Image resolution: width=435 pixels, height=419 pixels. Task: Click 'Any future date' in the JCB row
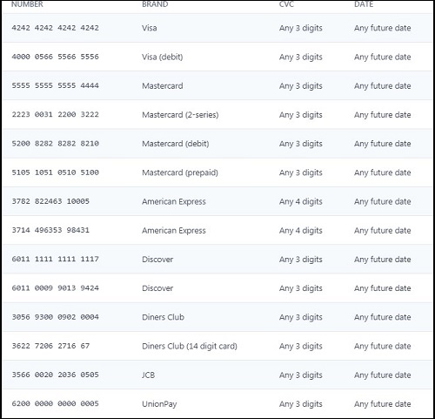383,375
